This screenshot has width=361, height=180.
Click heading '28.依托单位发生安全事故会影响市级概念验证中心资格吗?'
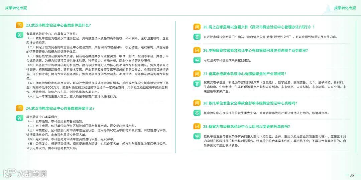coord(250,103)
